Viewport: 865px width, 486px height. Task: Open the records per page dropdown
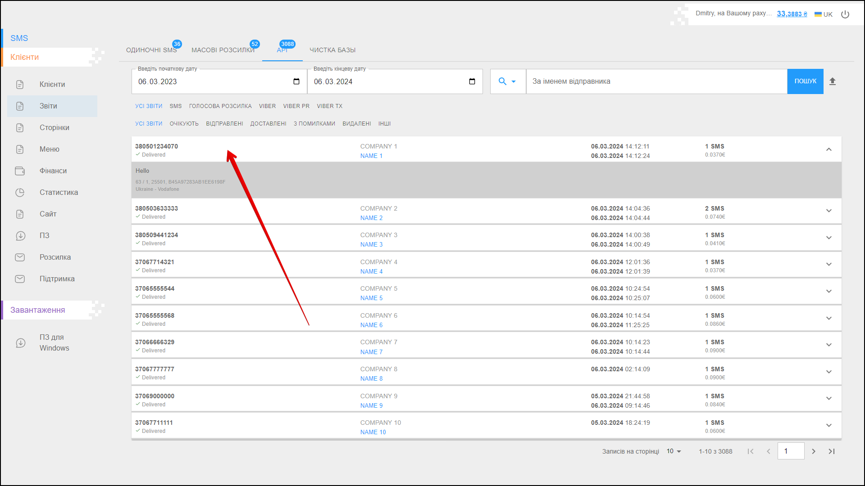(674, 451)
